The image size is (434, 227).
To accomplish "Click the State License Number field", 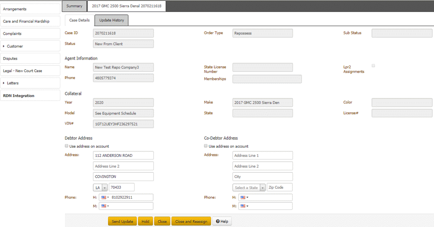I will 263,68.
